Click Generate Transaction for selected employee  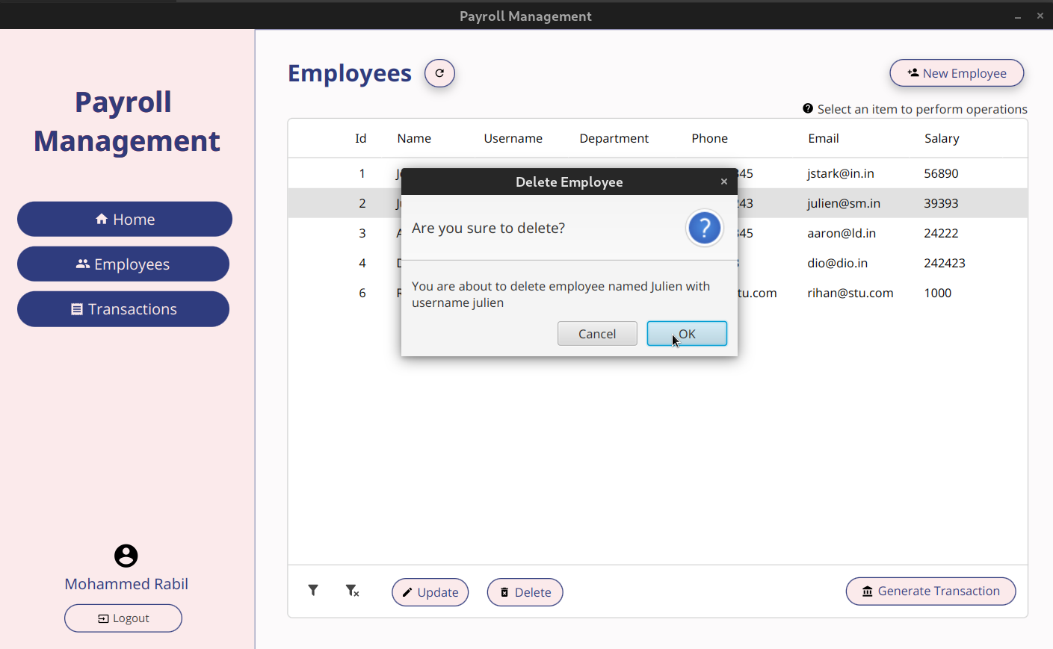pyautogui.click(x=930, y=591)
